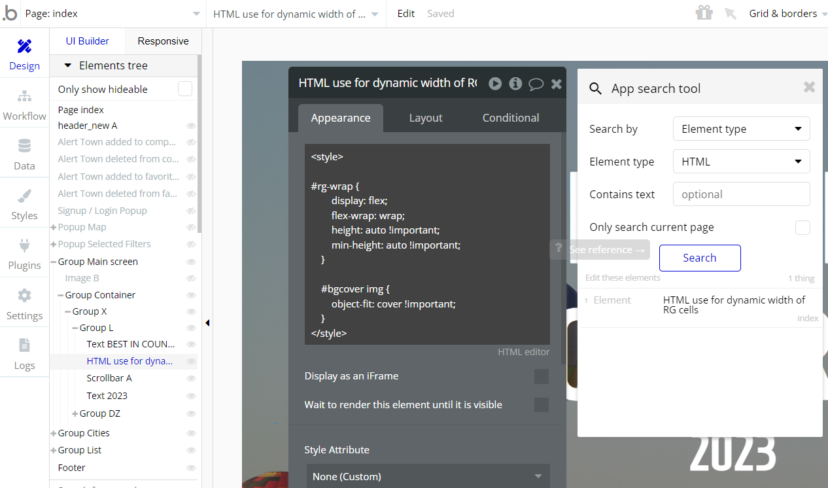The height and width of the screenshot is (488, 828).
Task: Select the Appearance tab
Action: click(341, 118)
